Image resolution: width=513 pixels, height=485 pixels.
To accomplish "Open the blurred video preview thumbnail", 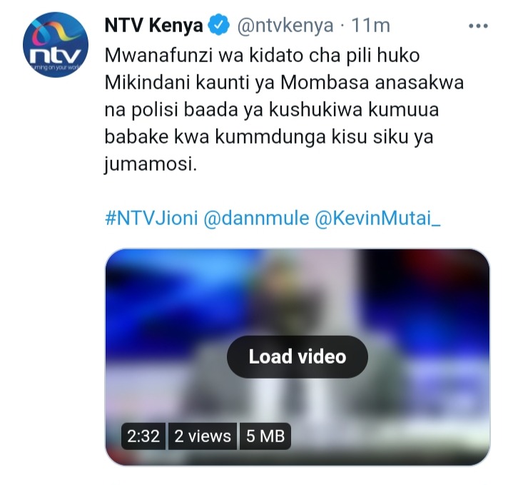I will (298, 357).
